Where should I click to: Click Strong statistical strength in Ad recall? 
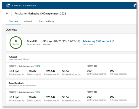(37, 66)
